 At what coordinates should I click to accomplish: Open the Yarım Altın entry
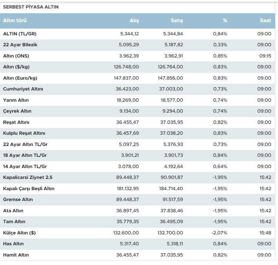[x=137, y=100]
